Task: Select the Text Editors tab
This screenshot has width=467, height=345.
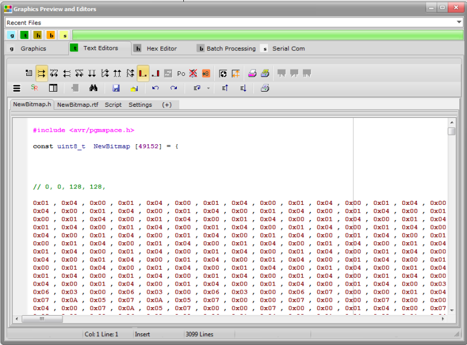Action: [x=100, y=48]
